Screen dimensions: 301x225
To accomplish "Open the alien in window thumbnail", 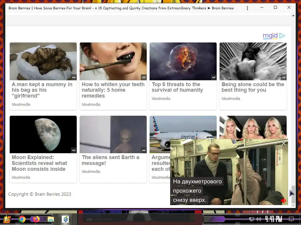I will [113, 134].
